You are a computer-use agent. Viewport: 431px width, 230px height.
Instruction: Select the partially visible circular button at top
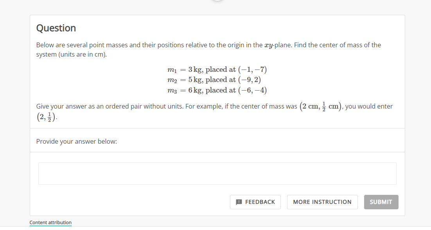(x=217, y=1)
